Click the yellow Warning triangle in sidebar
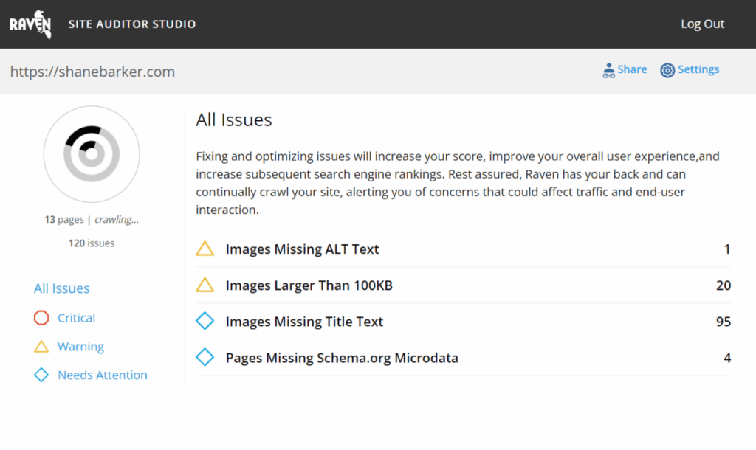This screenshot has width=756, height=450. (41, 347)
